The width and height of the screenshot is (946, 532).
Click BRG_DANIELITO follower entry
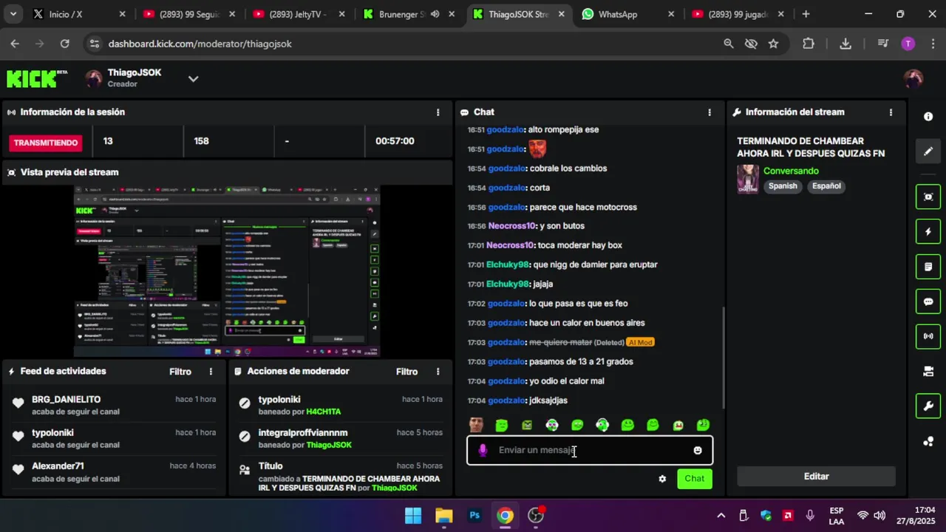[x=115, y=405]
